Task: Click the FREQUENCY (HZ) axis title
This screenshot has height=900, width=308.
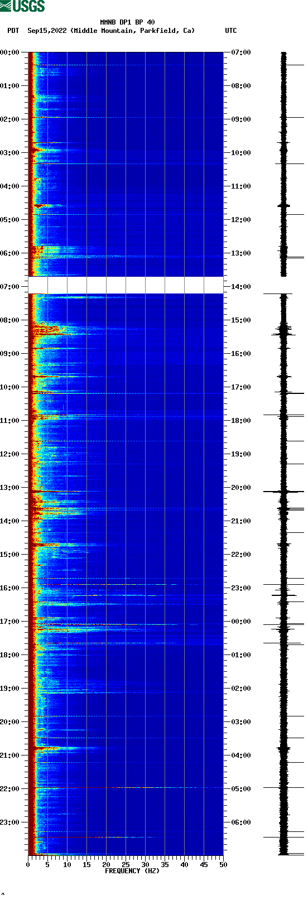Action: 132,871
